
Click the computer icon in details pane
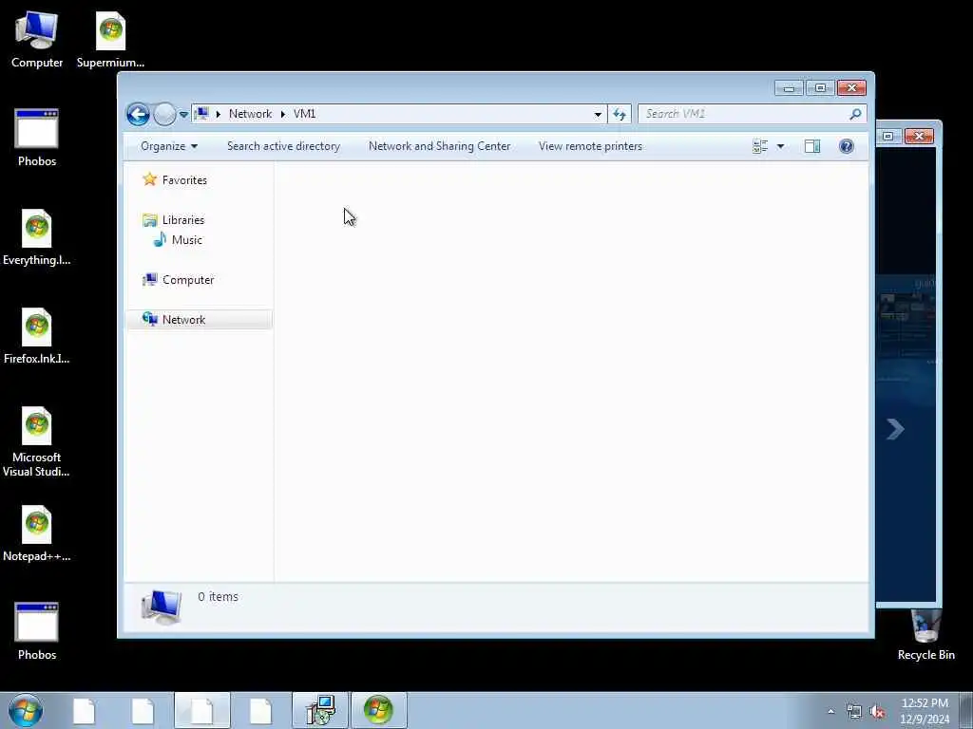(162, 607)
